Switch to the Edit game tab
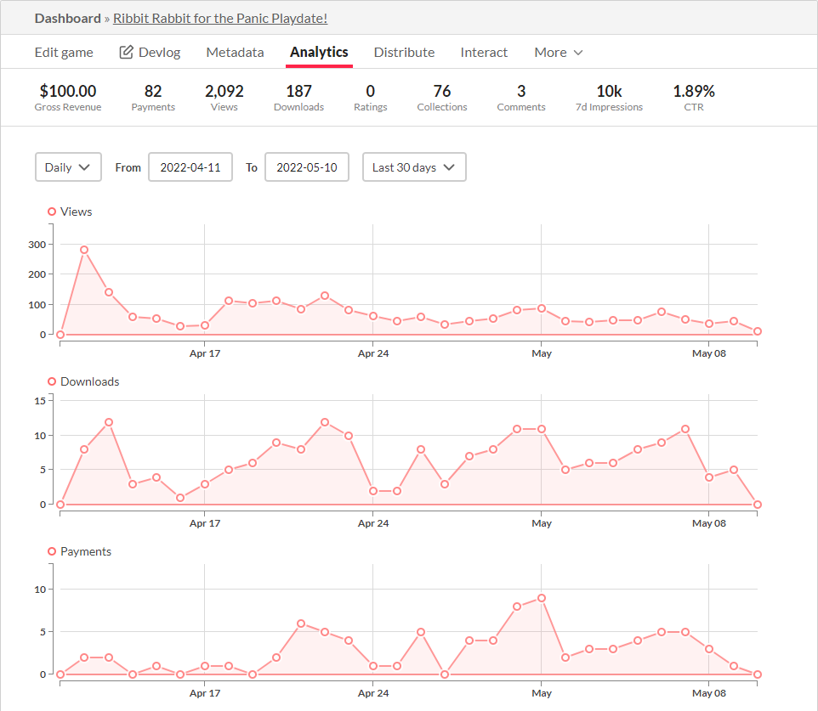818x711 pixels. click(64, 52)
